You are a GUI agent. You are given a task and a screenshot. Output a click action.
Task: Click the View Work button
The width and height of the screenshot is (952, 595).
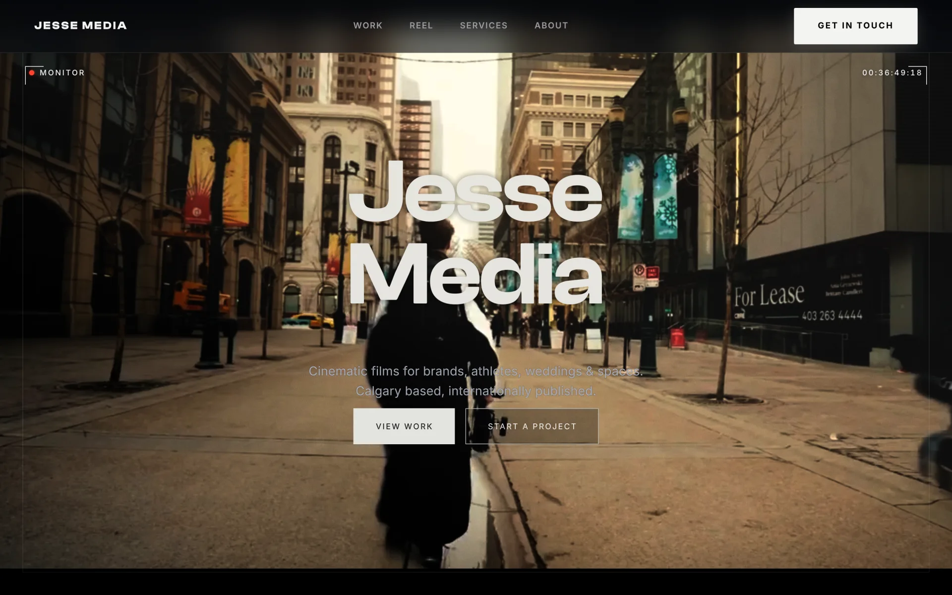coord(404,426)
